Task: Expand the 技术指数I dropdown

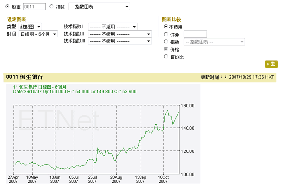Action: (113, 27)
